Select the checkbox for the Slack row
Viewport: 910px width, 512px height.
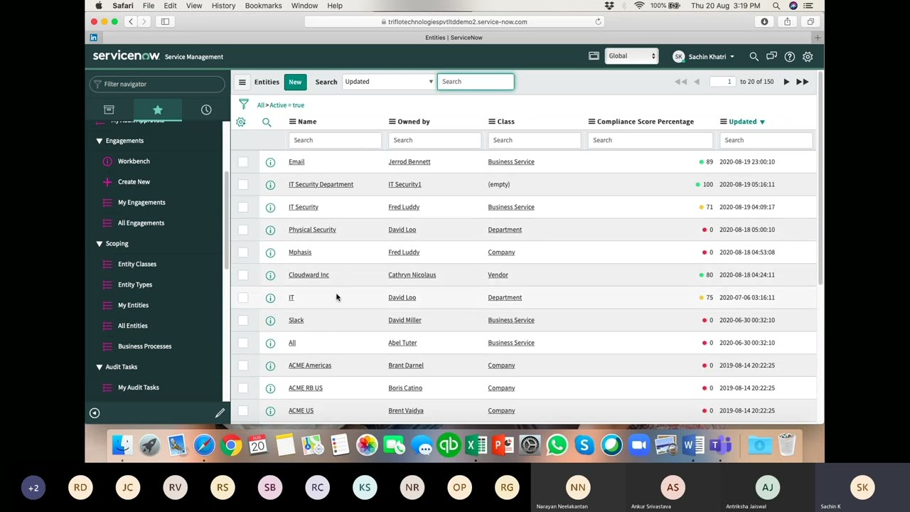pyautogui.click(x=243, y=320)
